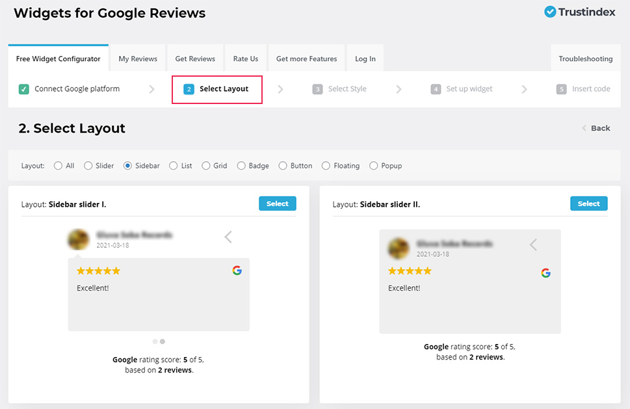The height and width of the screenshot is (409, 630).
Task: Click second pagination dot in Sidebar slider I
Action: 163,341
